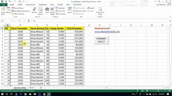The image size is (172, 96).
Task: Switch to the Sheet2 tab
Action: click(32, 88)
